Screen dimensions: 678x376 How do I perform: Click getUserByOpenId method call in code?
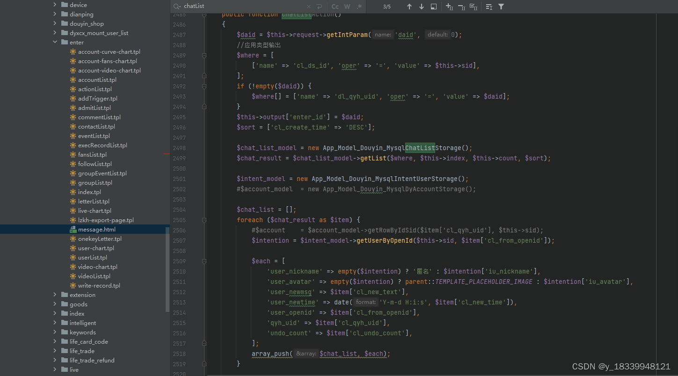385,240
